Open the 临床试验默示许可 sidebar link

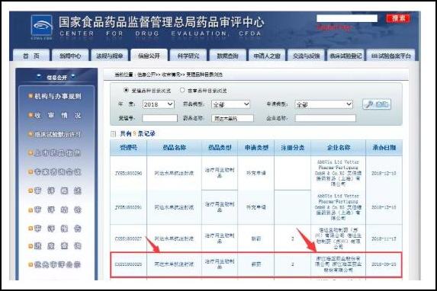[x=58, y=134]
